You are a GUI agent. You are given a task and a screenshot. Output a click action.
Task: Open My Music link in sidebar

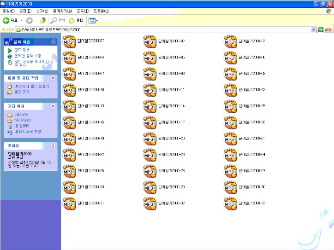(x=23, y=120)
